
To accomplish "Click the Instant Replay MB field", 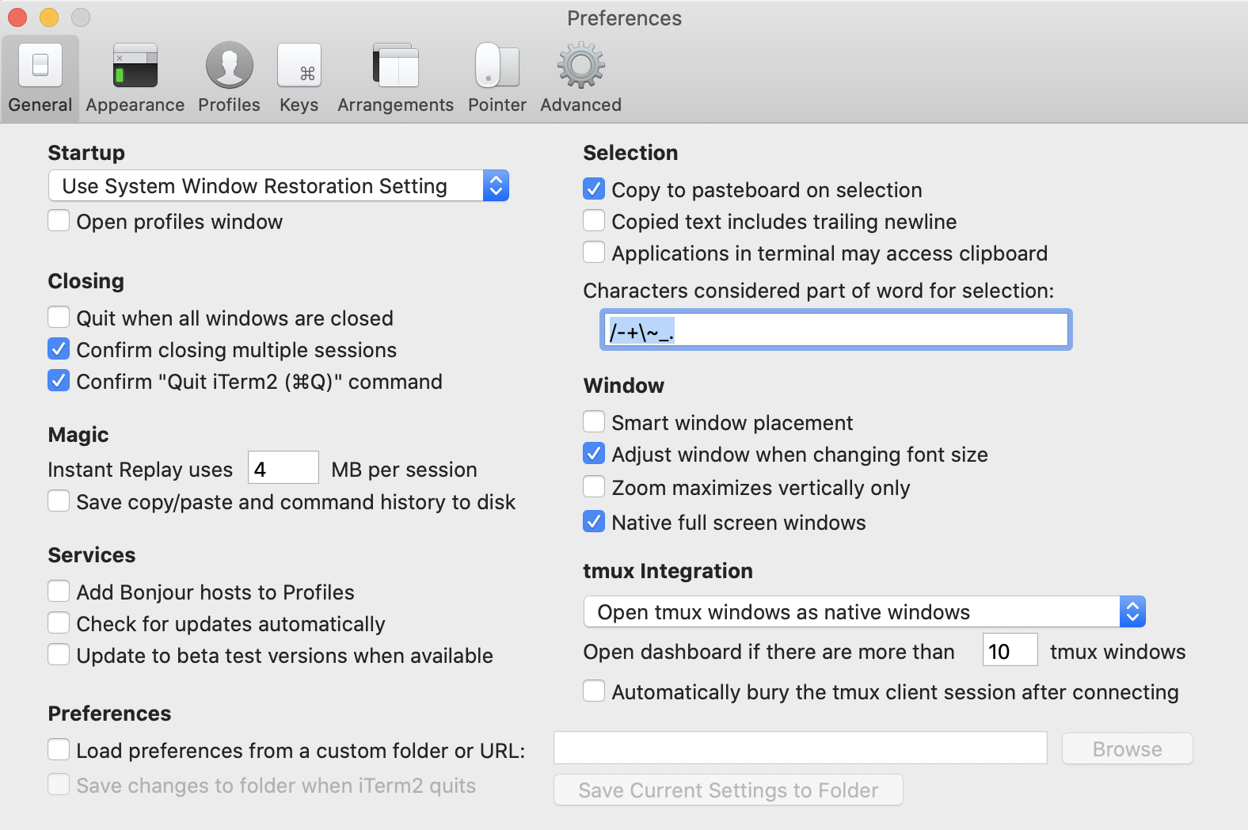I will pos(283,468).
